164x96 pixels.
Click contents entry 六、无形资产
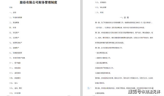[14, 38]
